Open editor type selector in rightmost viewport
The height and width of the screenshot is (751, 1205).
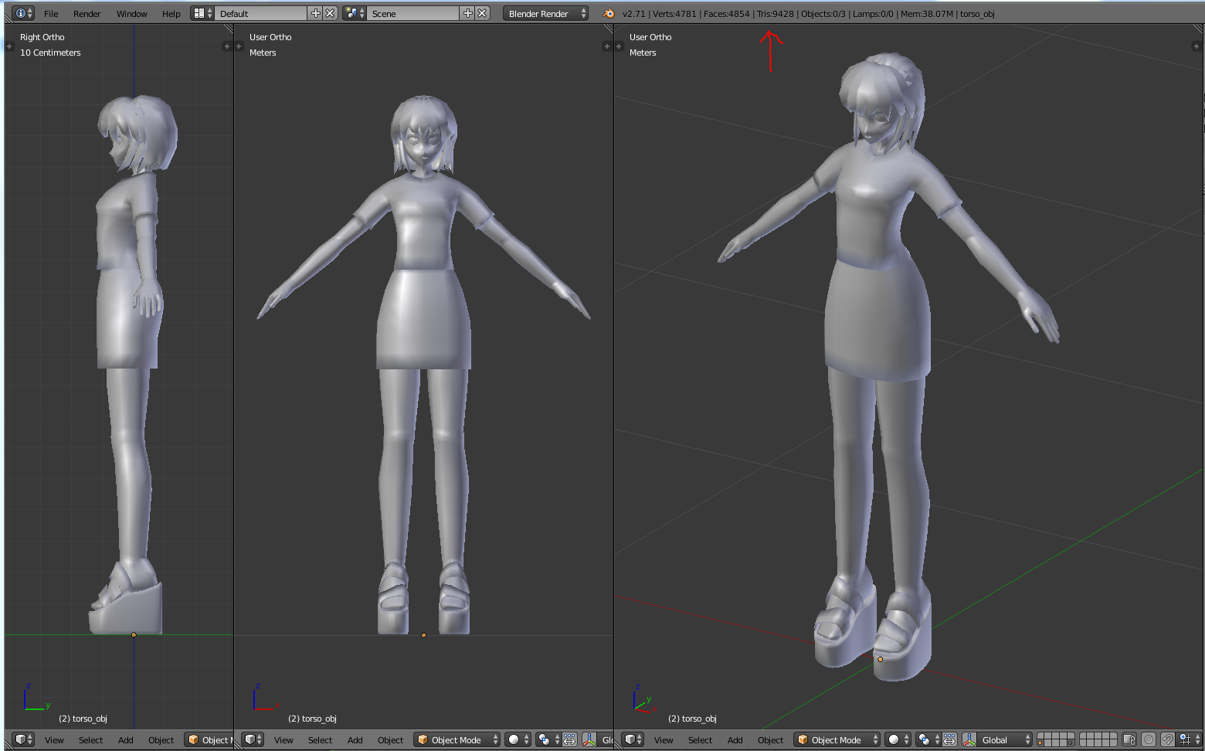tap(633, 739)
